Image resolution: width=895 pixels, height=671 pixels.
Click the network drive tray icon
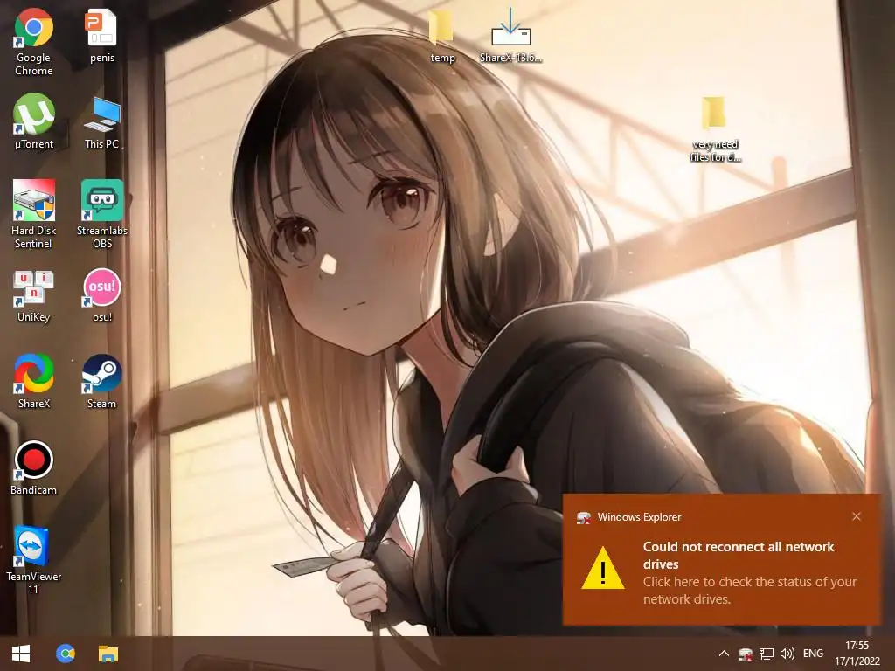tap(745, 654)
